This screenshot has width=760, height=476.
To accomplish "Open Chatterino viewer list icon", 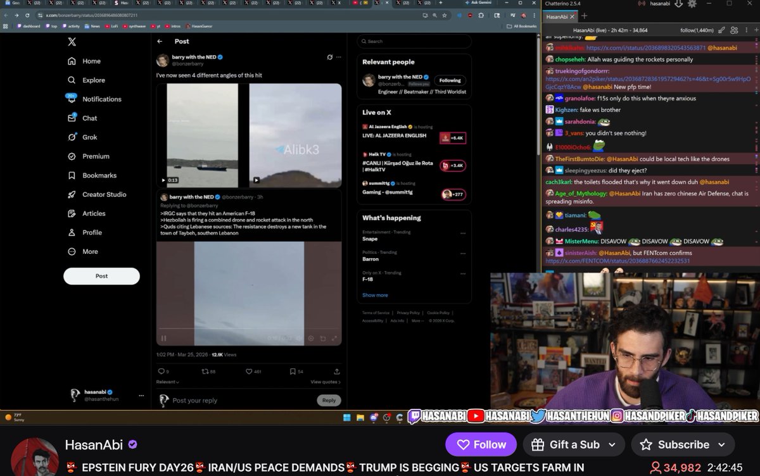I will coord(734,30).
